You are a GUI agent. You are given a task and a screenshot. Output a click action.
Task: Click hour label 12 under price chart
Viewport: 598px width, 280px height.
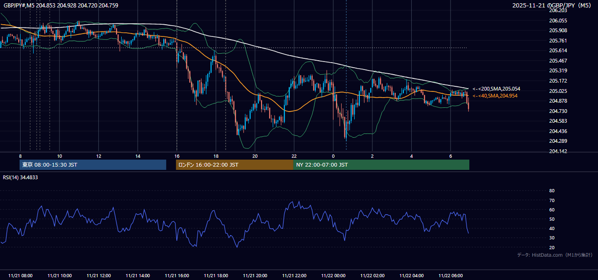[x=99, y=156]
